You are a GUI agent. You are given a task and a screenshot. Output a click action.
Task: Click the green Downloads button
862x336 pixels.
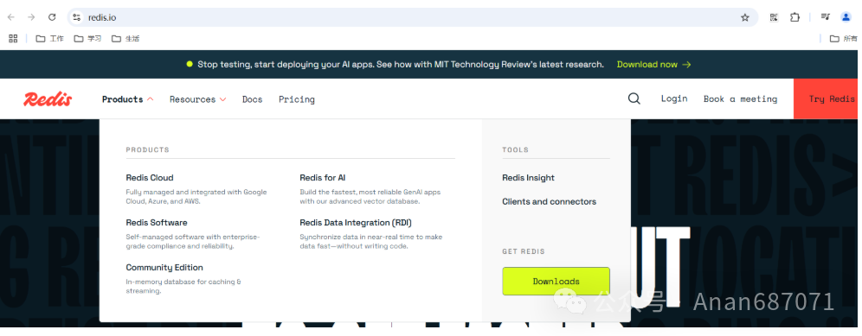[x=556, y=281]
